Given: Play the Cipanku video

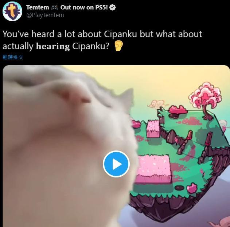Looking at the screenshot, I should pos(116,164).
